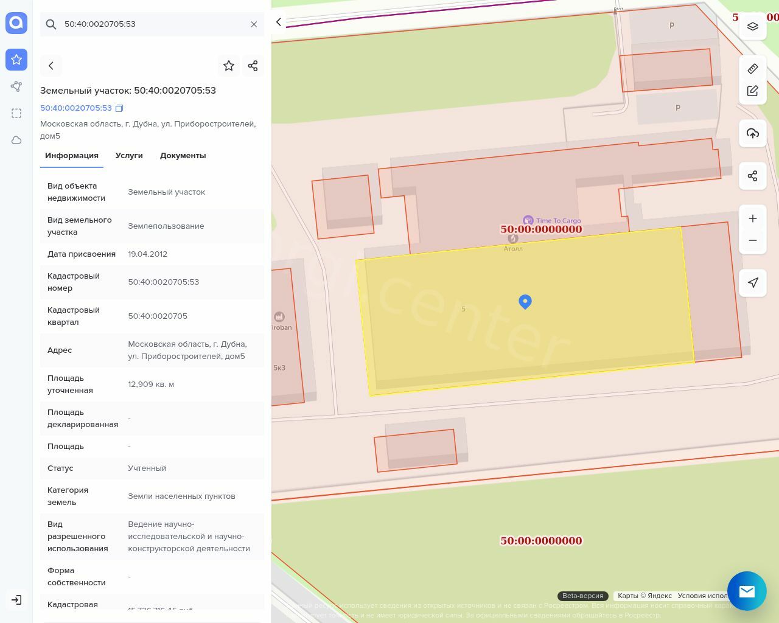Locate my position with the navigation arrow

(752, 282)
